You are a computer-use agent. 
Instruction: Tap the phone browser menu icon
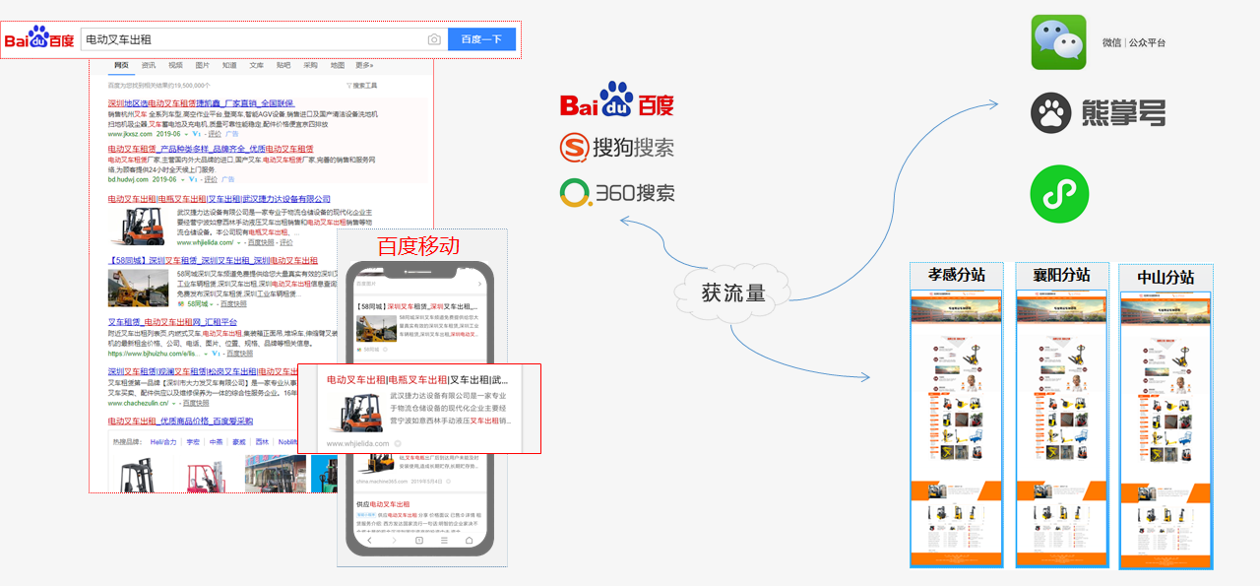tap(444, 541)
